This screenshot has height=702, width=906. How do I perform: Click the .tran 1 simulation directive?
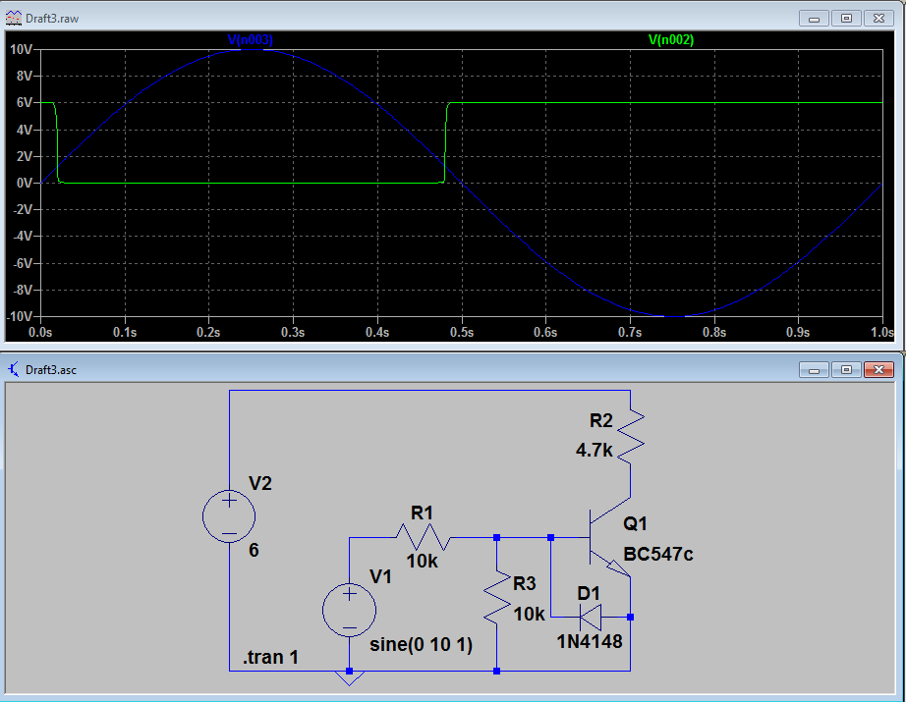point(270,657)
